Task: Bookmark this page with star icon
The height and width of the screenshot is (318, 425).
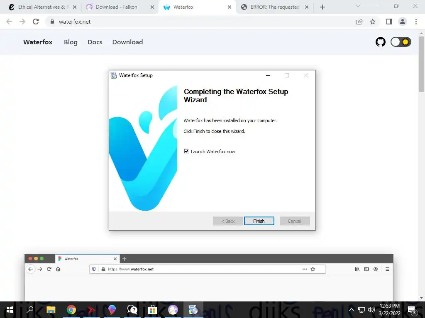Action: pyautogui.click(x=373, y=22)
